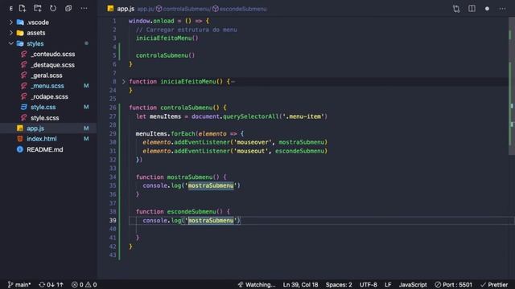Open _geral.scss file
The width and height of the screenshot is (515, 289).
click(x=47, y=75)
